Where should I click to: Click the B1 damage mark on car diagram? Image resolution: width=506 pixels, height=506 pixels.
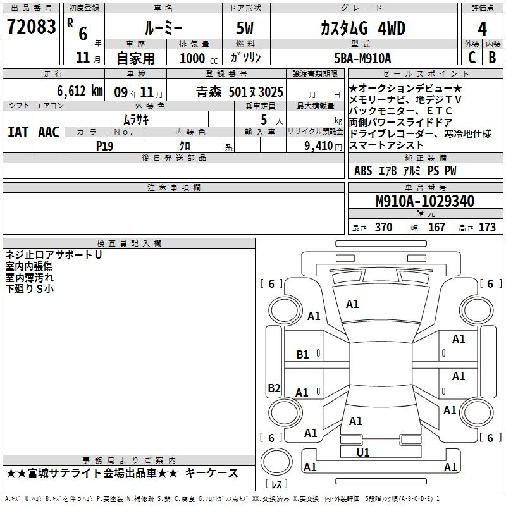tap(303, 355)
